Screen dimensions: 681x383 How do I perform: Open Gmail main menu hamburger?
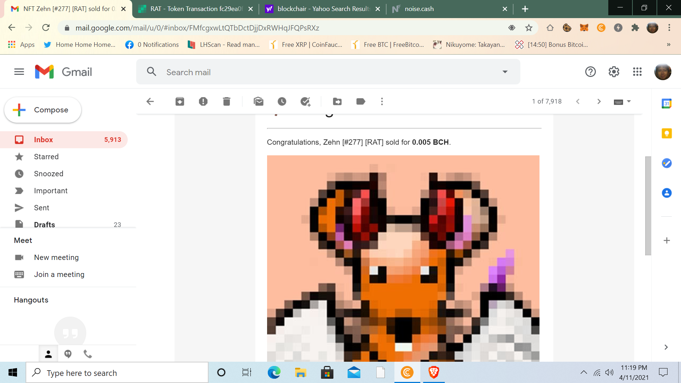(x=19, y=72)
